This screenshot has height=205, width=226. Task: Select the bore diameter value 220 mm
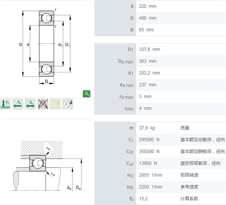(147, 6)
